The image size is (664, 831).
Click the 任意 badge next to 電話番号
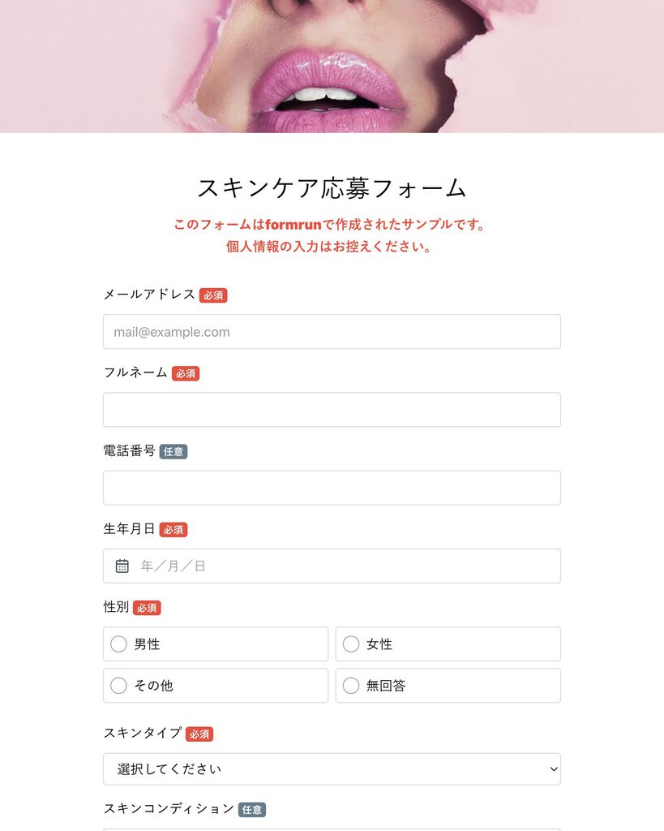(173, 451)
